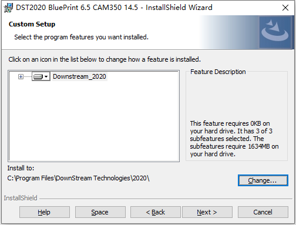
Task: Click the Feature Description group heading
Action: coord(218,72)
